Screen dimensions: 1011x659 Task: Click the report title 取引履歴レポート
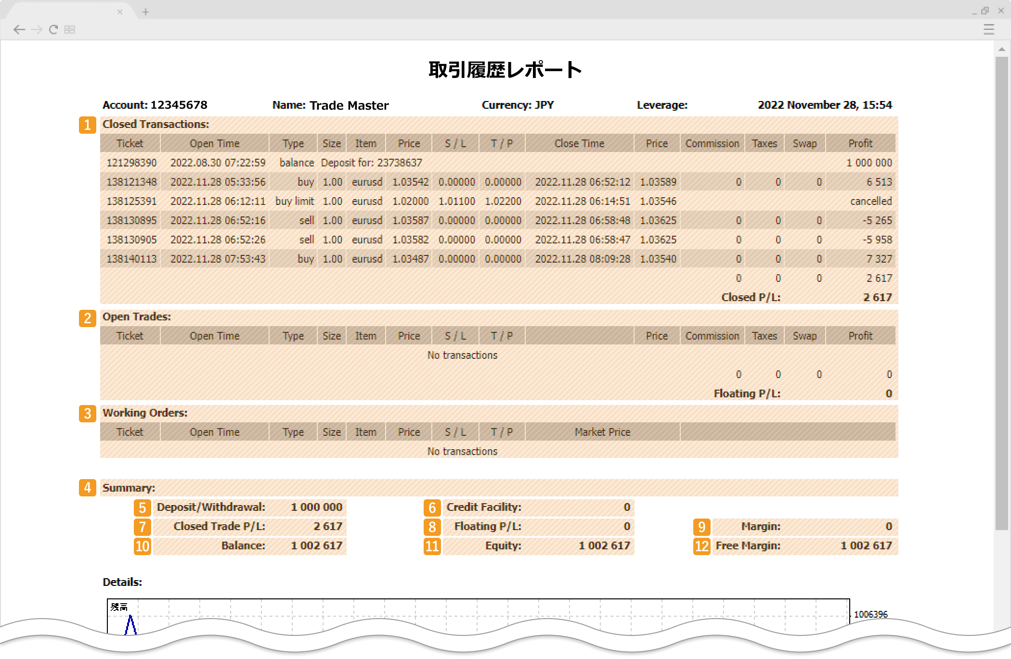pyautogui.click(x=505, y=70)
